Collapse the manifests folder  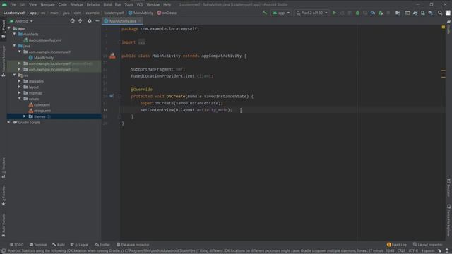click(14, 34)
